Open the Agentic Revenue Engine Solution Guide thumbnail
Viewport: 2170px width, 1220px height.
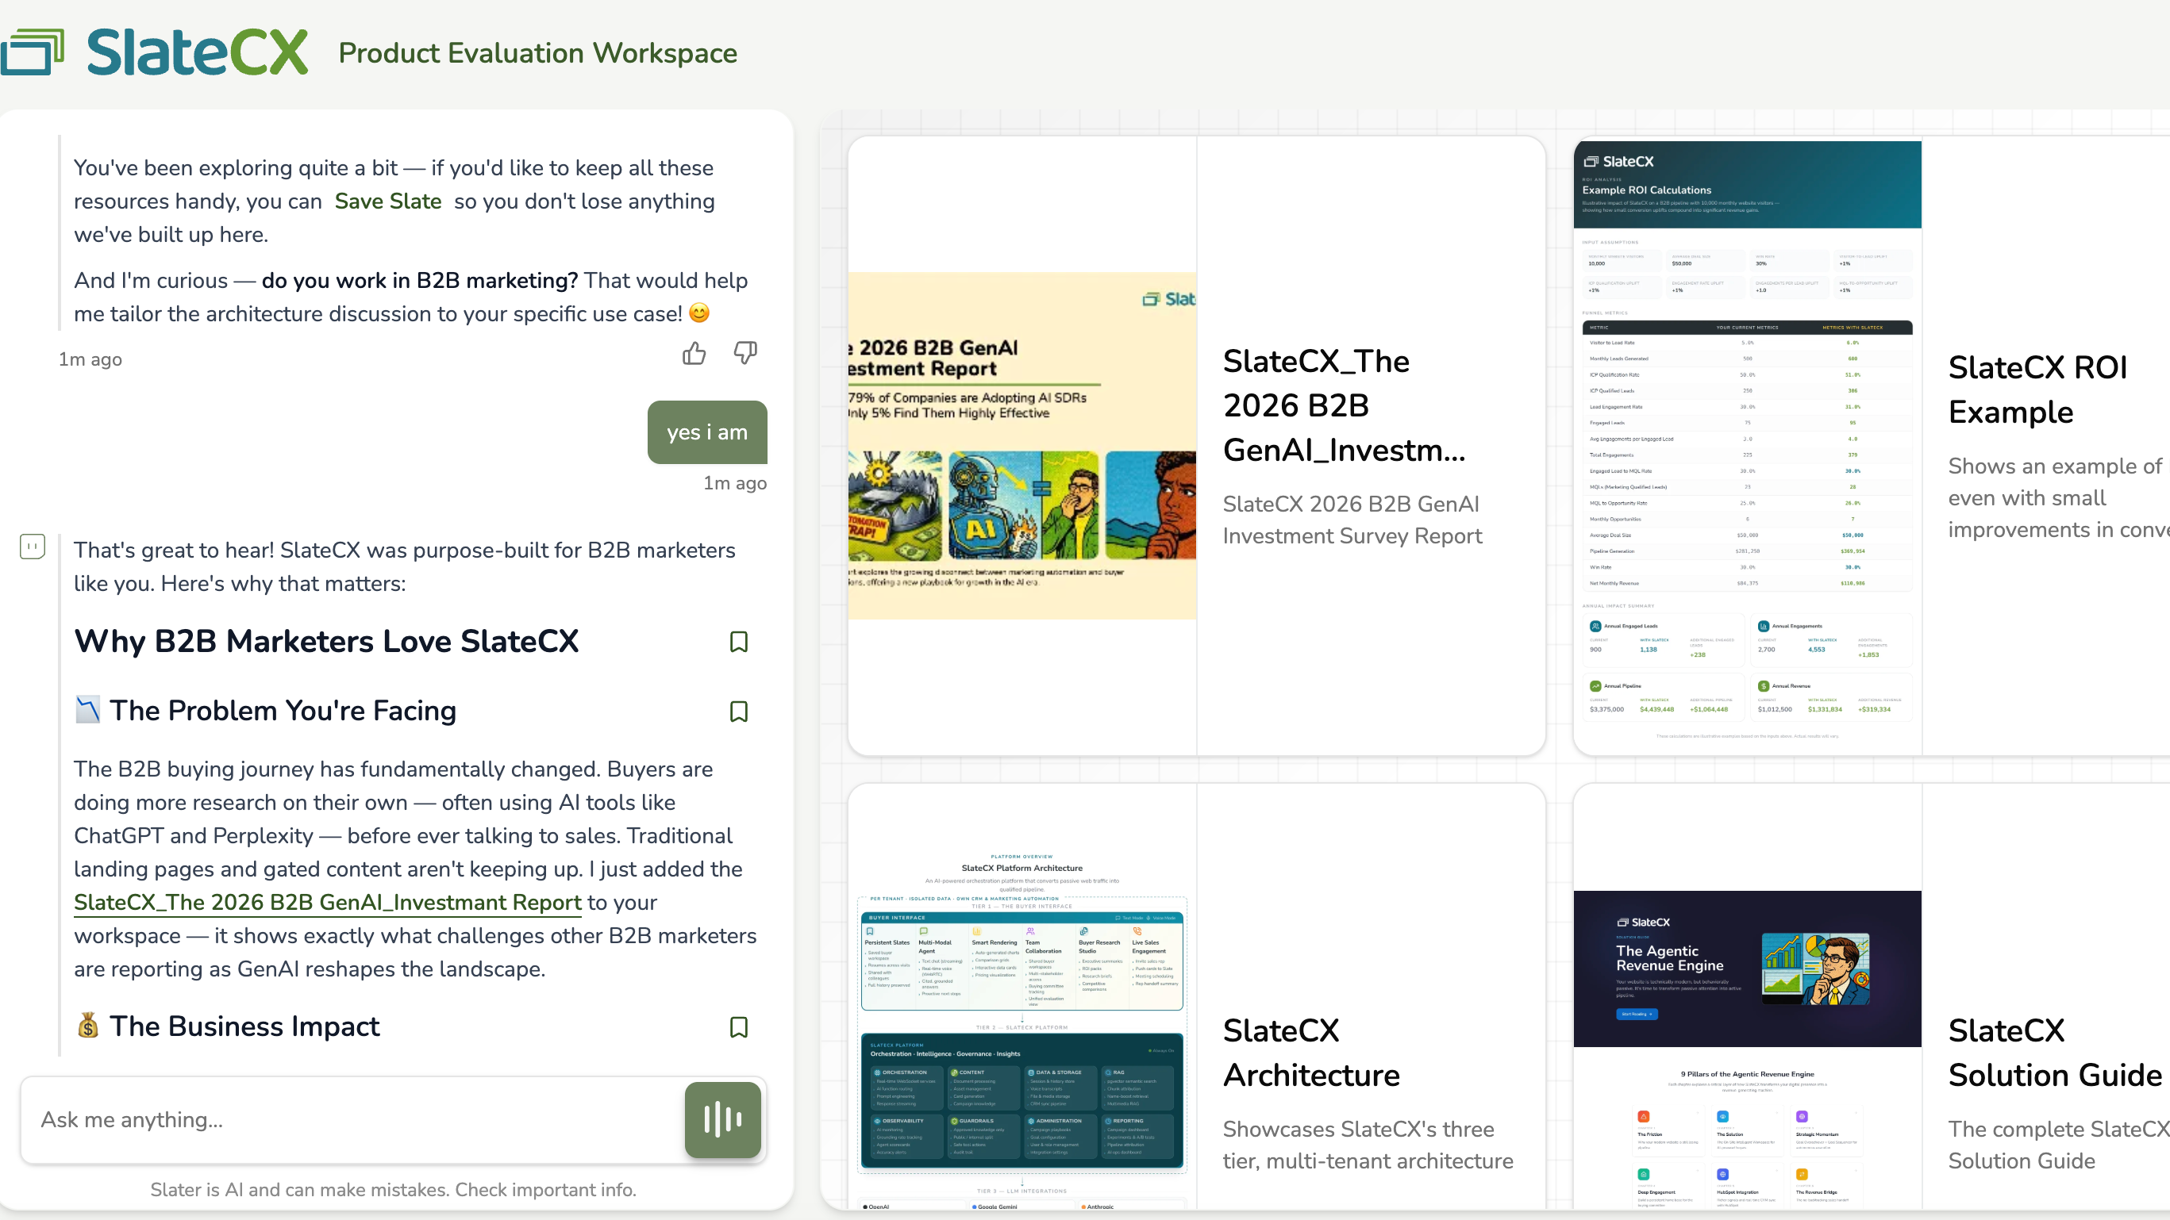coord(1747,1049)
